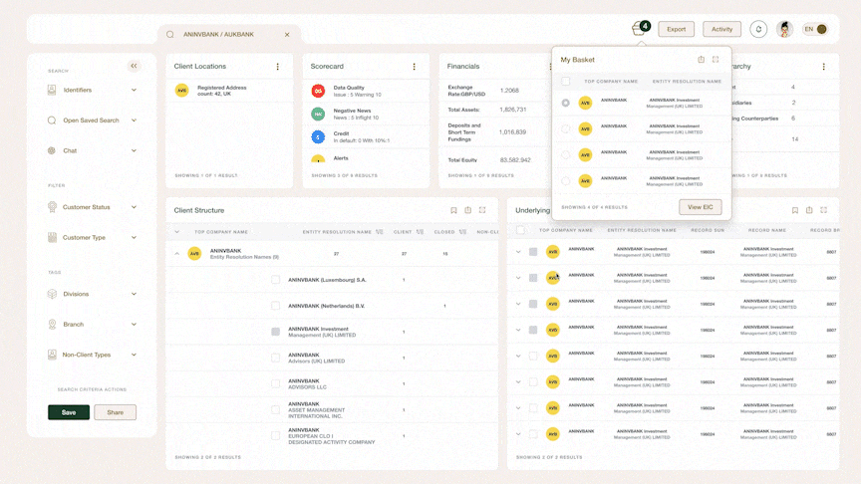
Task: Click export icon in My Basket header
Action: (702, 60)
